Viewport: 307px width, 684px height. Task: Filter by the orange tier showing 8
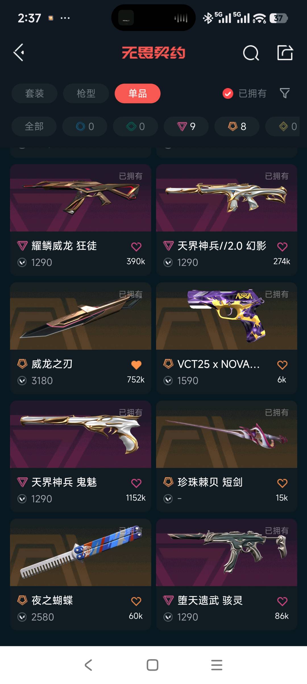[x=237, y=126]
